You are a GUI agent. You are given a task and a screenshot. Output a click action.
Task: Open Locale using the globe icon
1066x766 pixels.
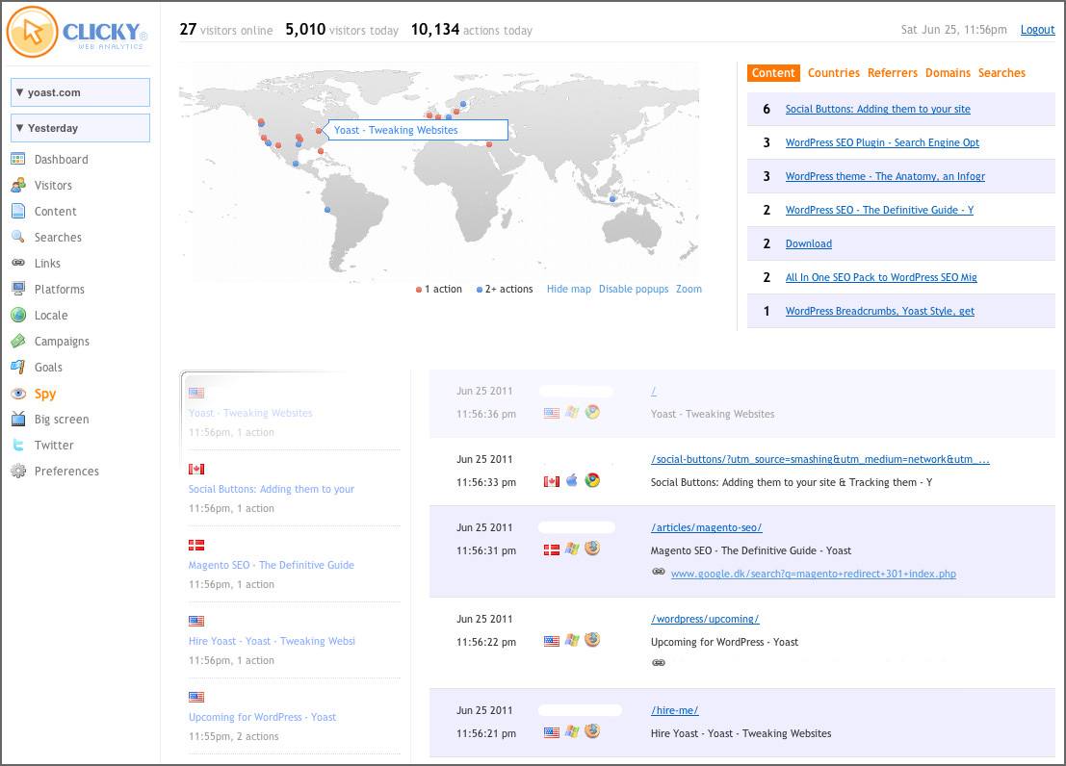point(17,316)
